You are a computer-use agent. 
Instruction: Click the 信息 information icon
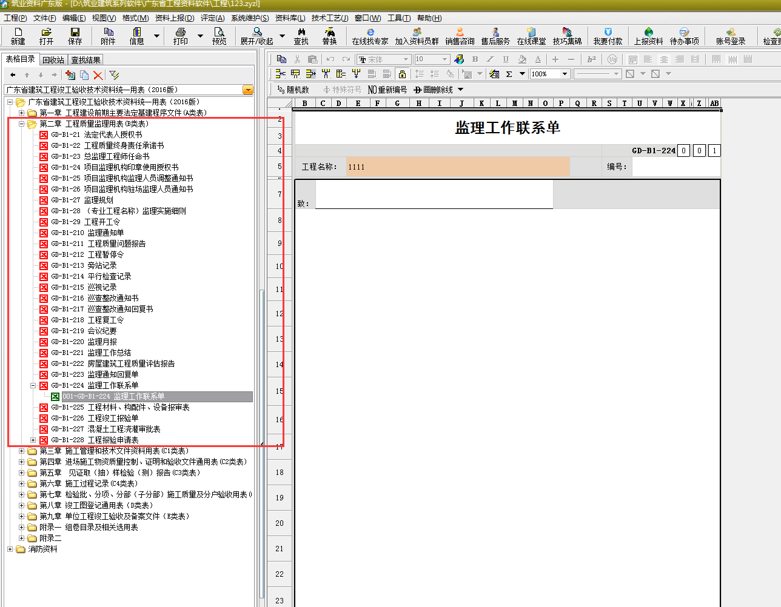click(137, 36)
